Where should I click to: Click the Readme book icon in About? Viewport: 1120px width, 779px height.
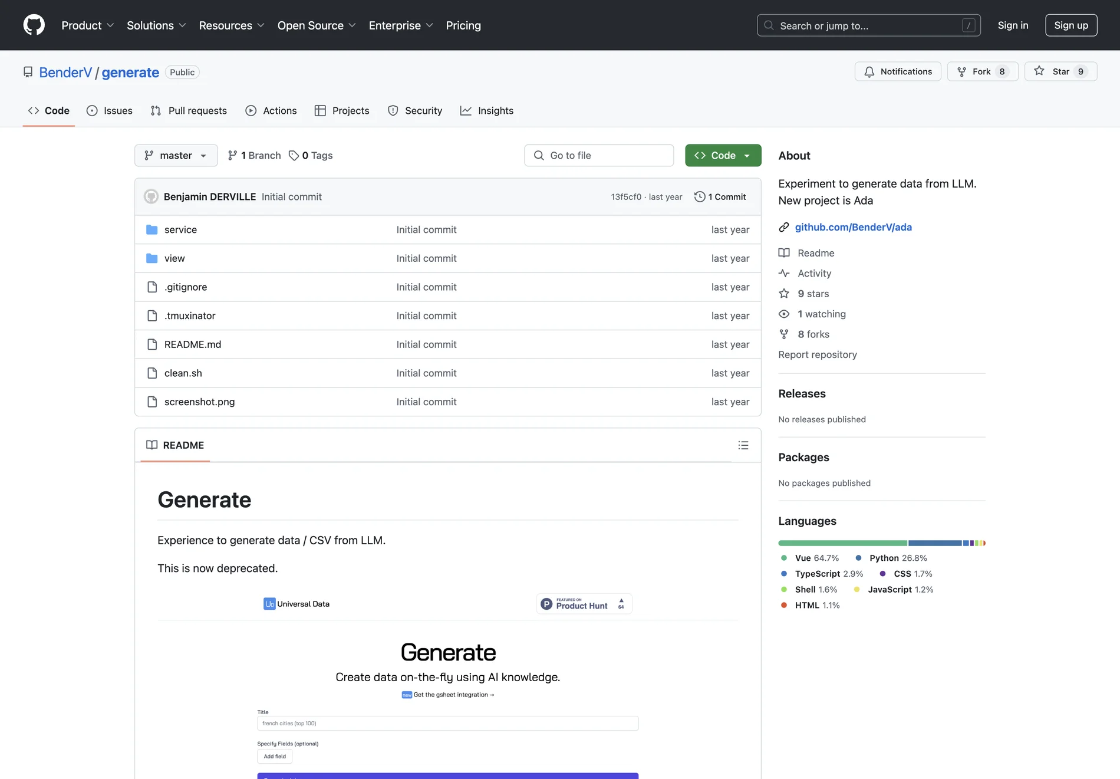point(784,253)
